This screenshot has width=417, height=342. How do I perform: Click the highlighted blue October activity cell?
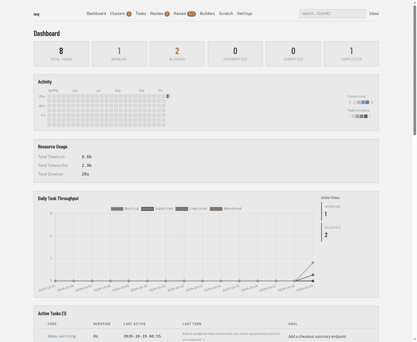pyautogui.click(x=168, y=96)
